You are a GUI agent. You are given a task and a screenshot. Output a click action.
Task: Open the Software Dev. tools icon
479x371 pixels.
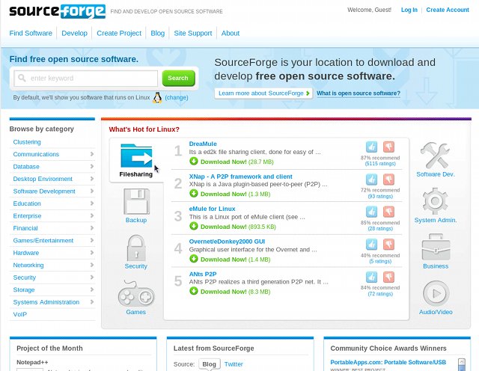(436, 156)
